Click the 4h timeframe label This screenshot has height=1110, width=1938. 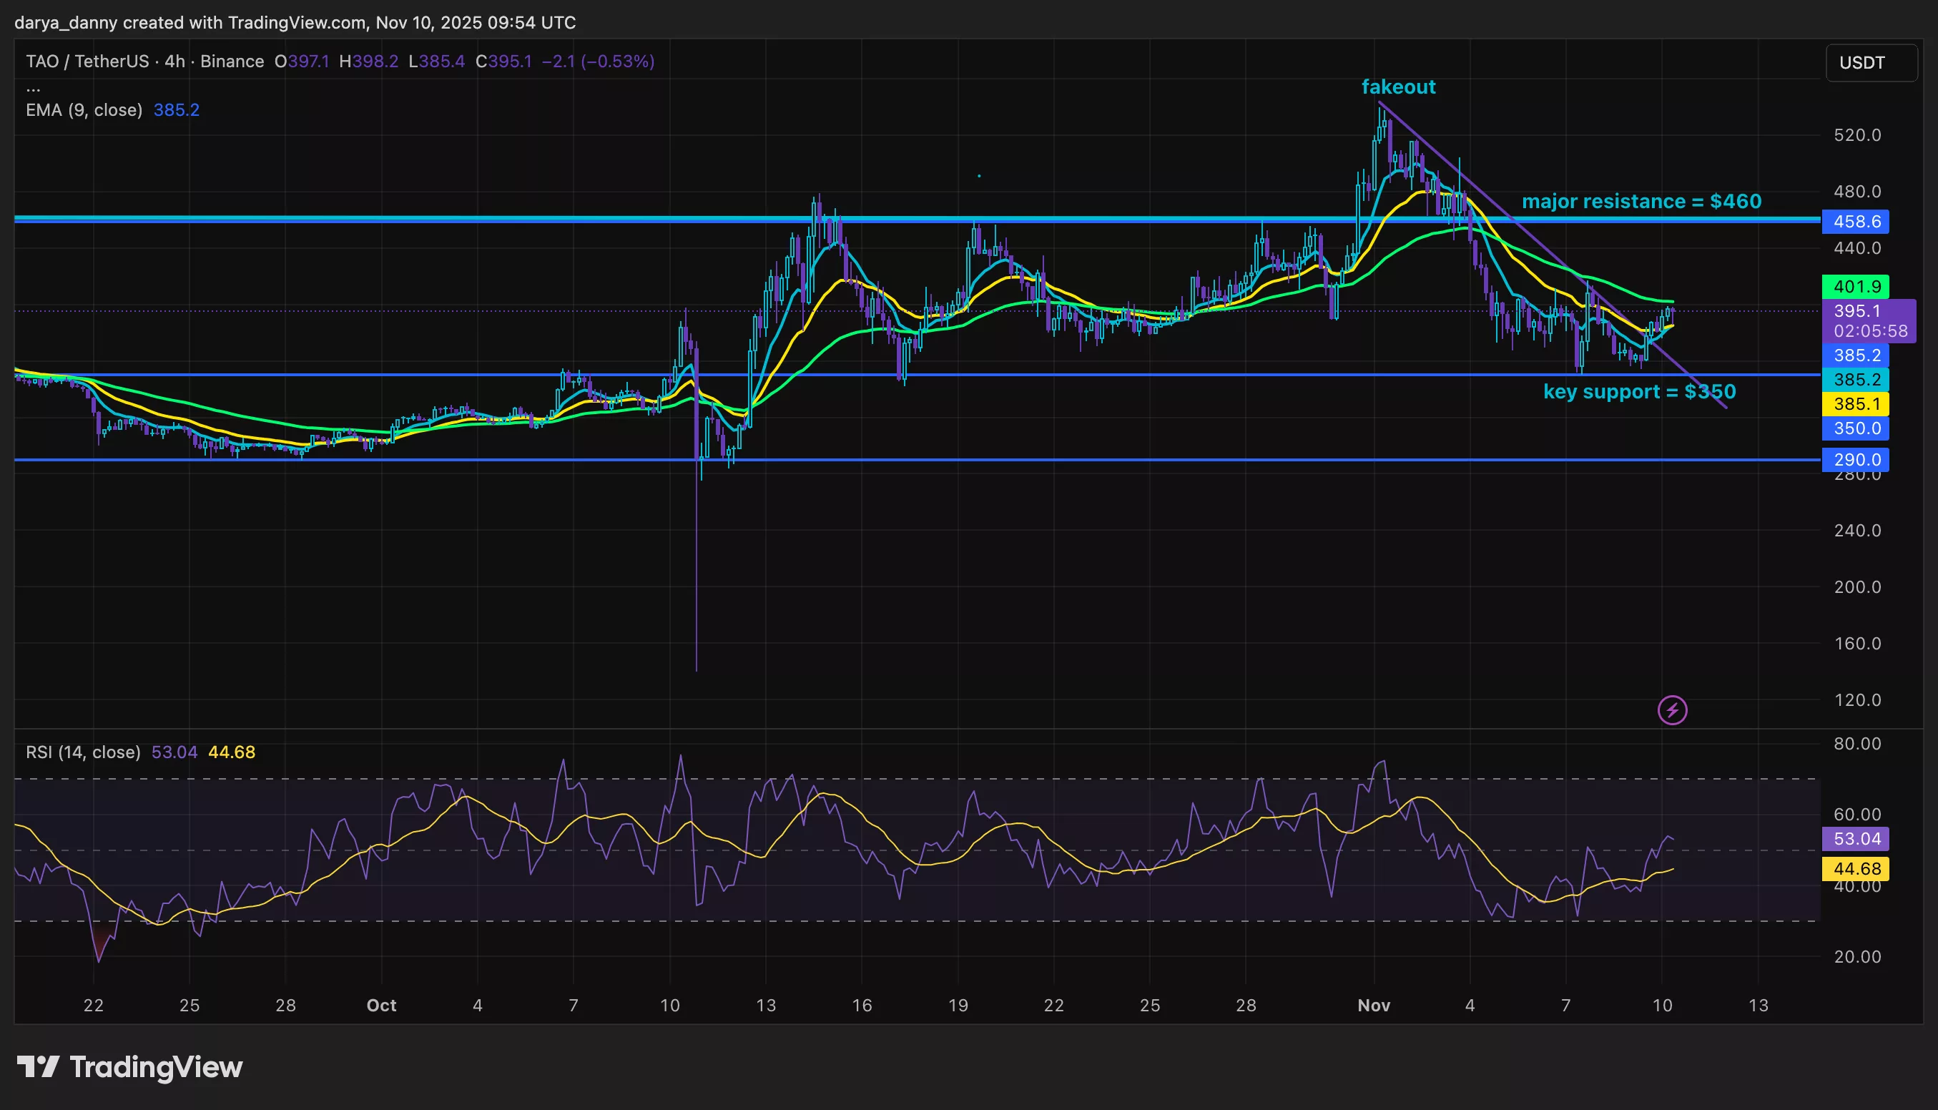click(172, 62)
